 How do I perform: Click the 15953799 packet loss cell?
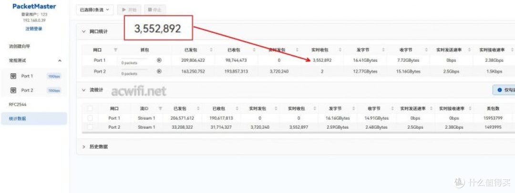493,118
